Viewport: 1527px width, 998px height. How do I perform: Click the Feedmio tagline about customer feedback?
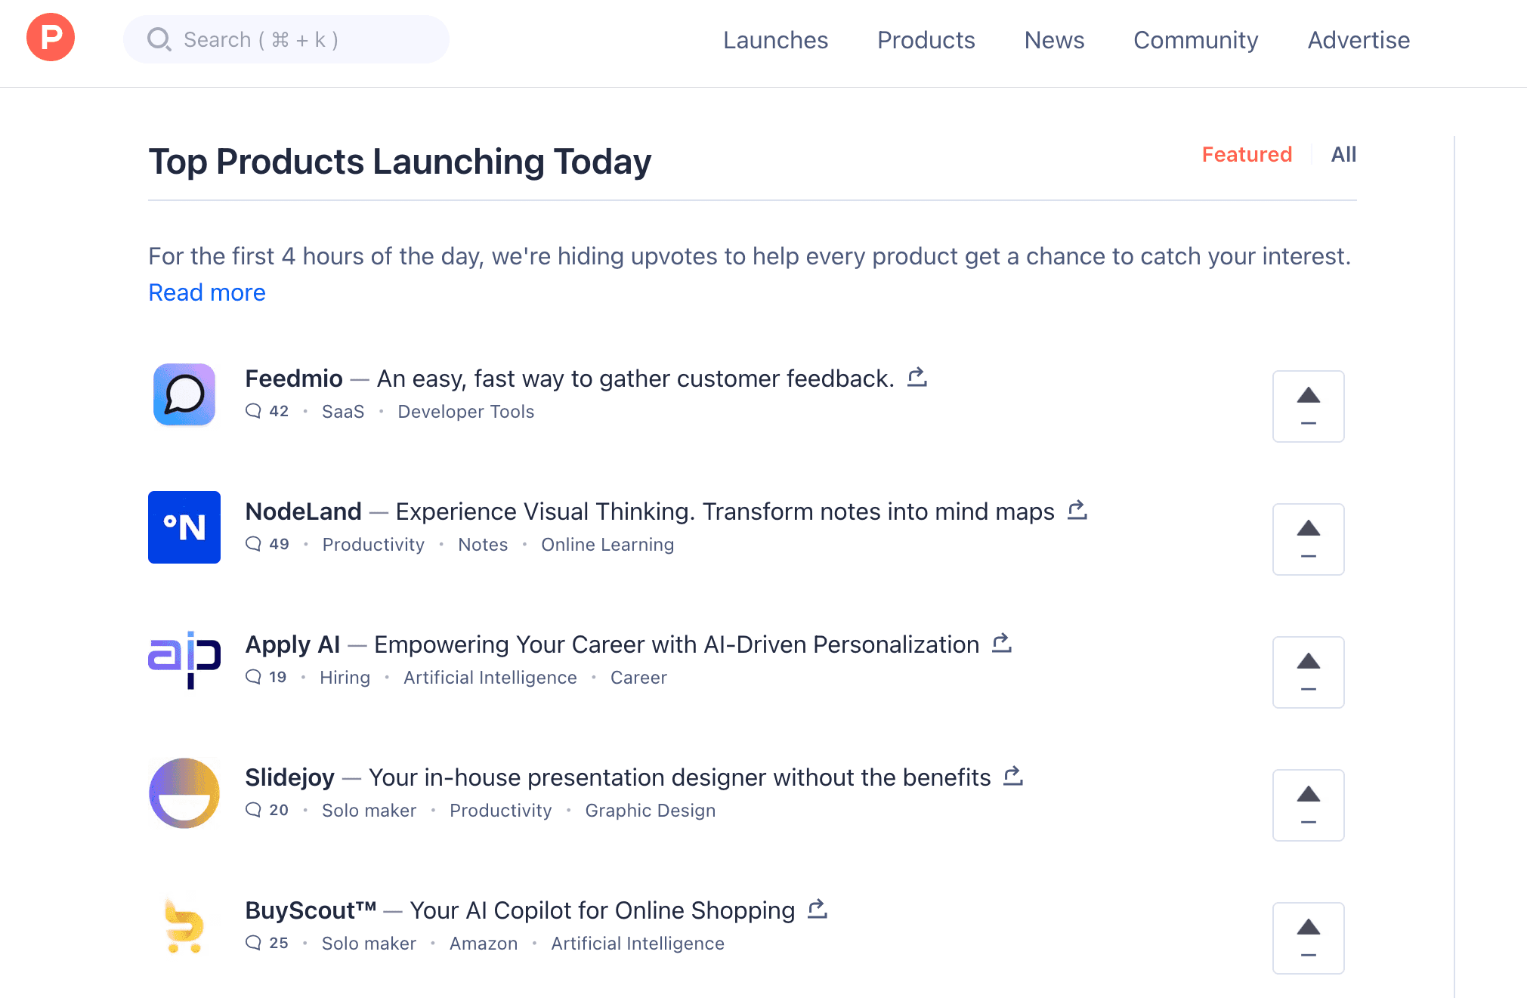coord(635,378)
